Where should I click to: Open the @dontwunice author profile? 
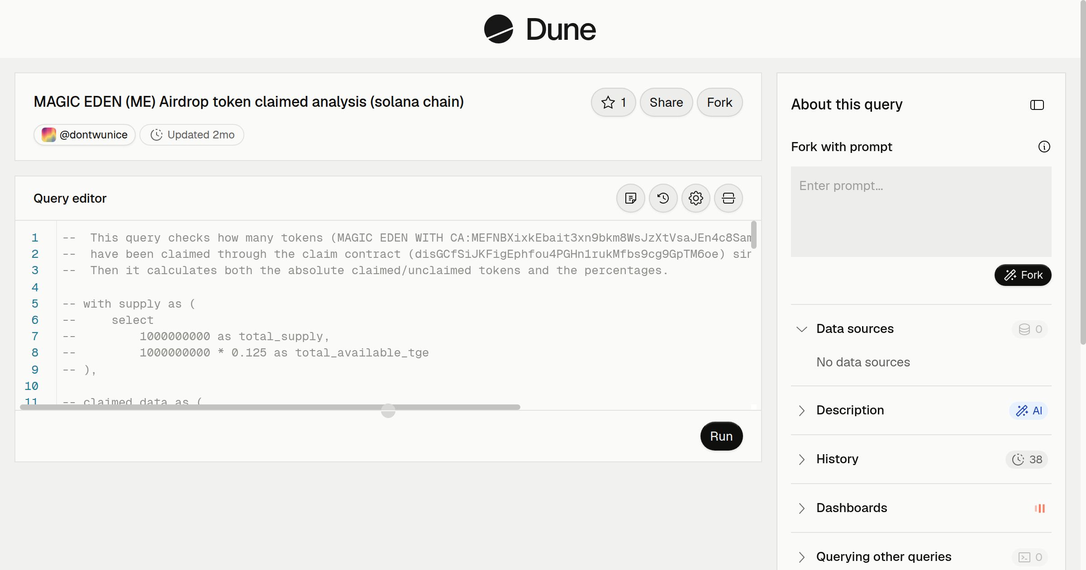tap(85, 135)
